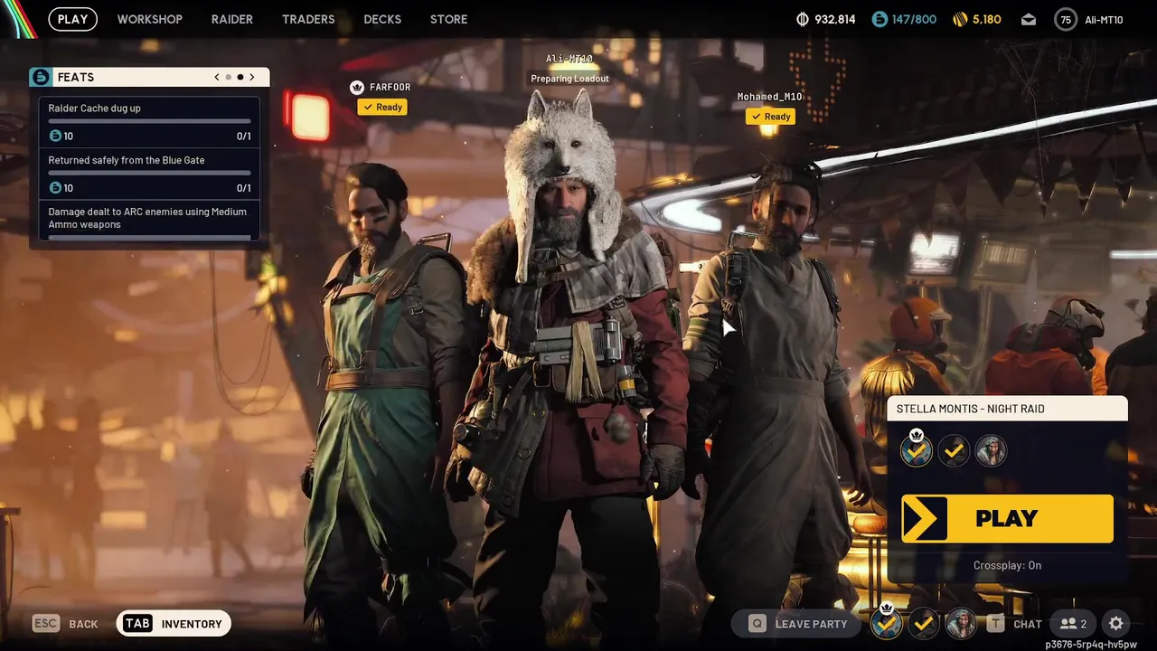Click the wolf-hat raider character in center
The height and width of the screenshot is (651, 1157).
pos(569,362)
